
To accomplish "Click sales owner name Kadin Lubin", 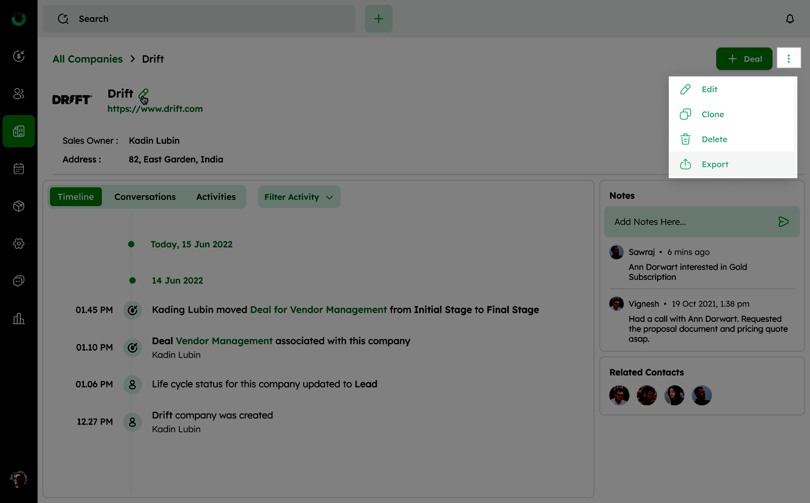I will coord(154,141).
